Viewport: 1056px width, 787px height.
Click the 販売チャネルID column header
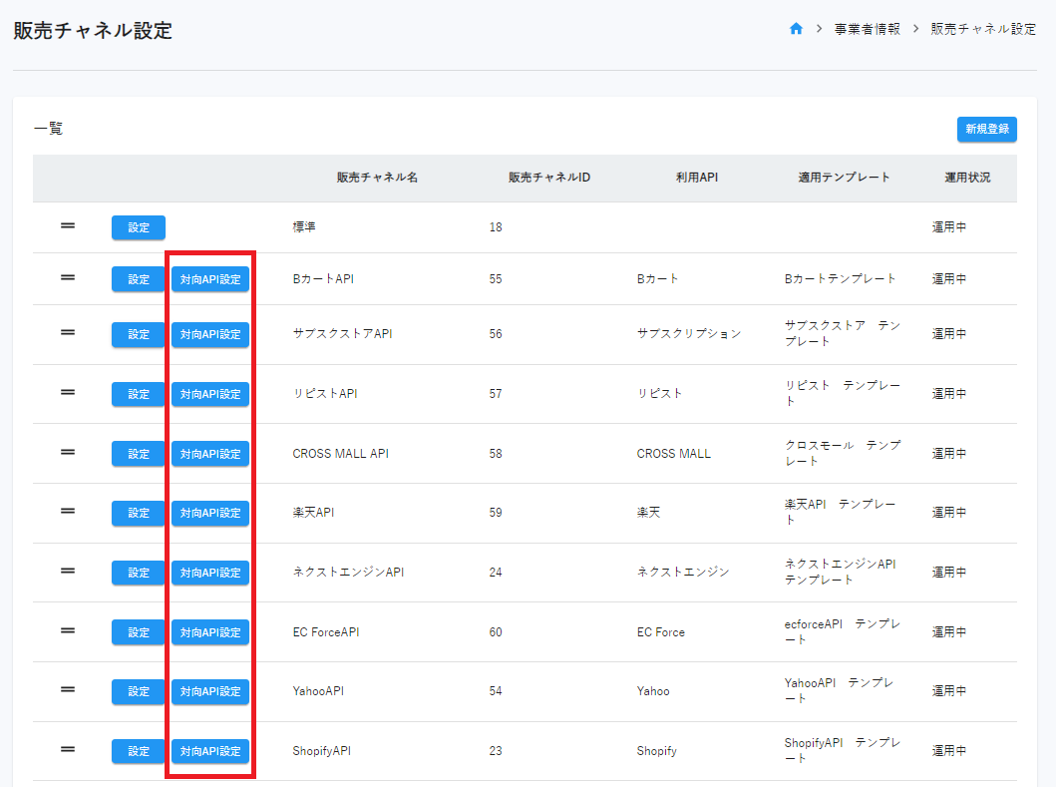[549, 178]
